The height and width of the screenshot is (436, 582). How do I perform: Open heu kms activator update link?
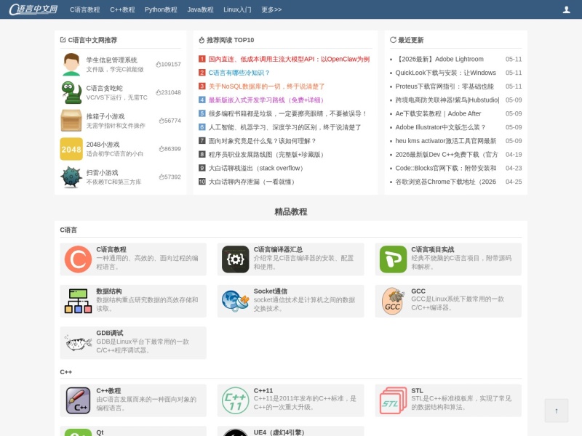click(446, 141)
